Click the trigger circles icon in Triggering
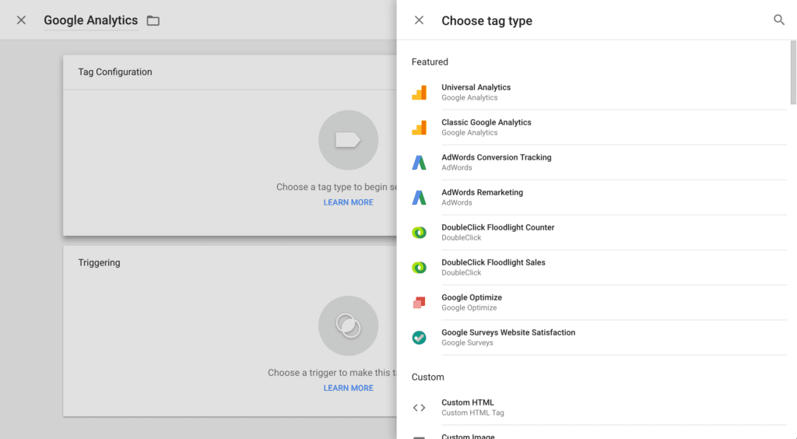This screenshot has width=797, height=439. [x=348, y=325]
